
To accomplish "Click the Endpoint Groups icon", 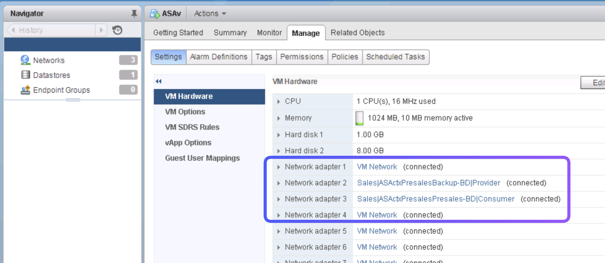I will coord(25,90).
